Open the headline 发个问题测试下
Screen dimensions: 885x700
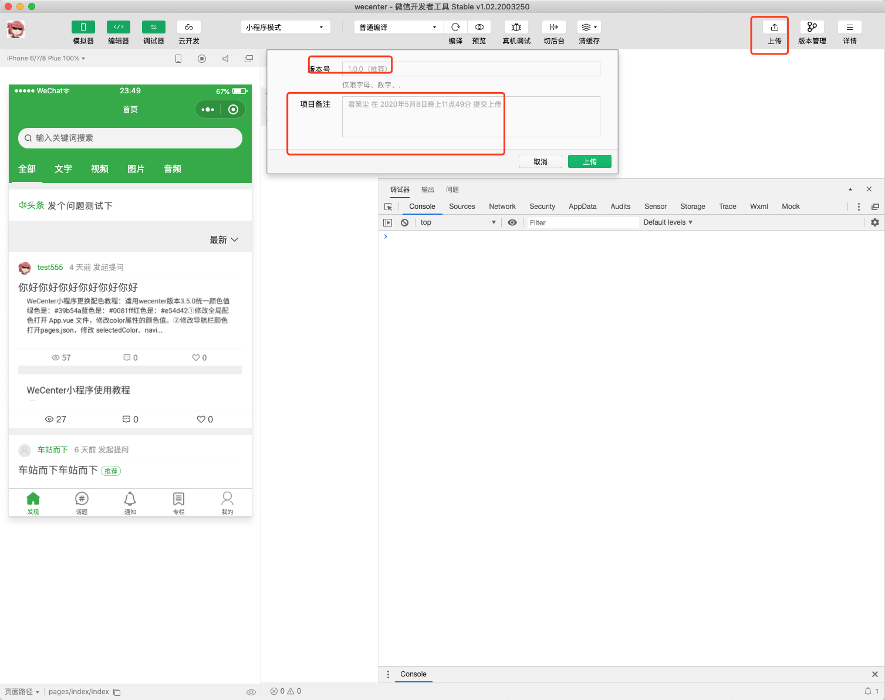pyautogui.click(x=80, y=206)
